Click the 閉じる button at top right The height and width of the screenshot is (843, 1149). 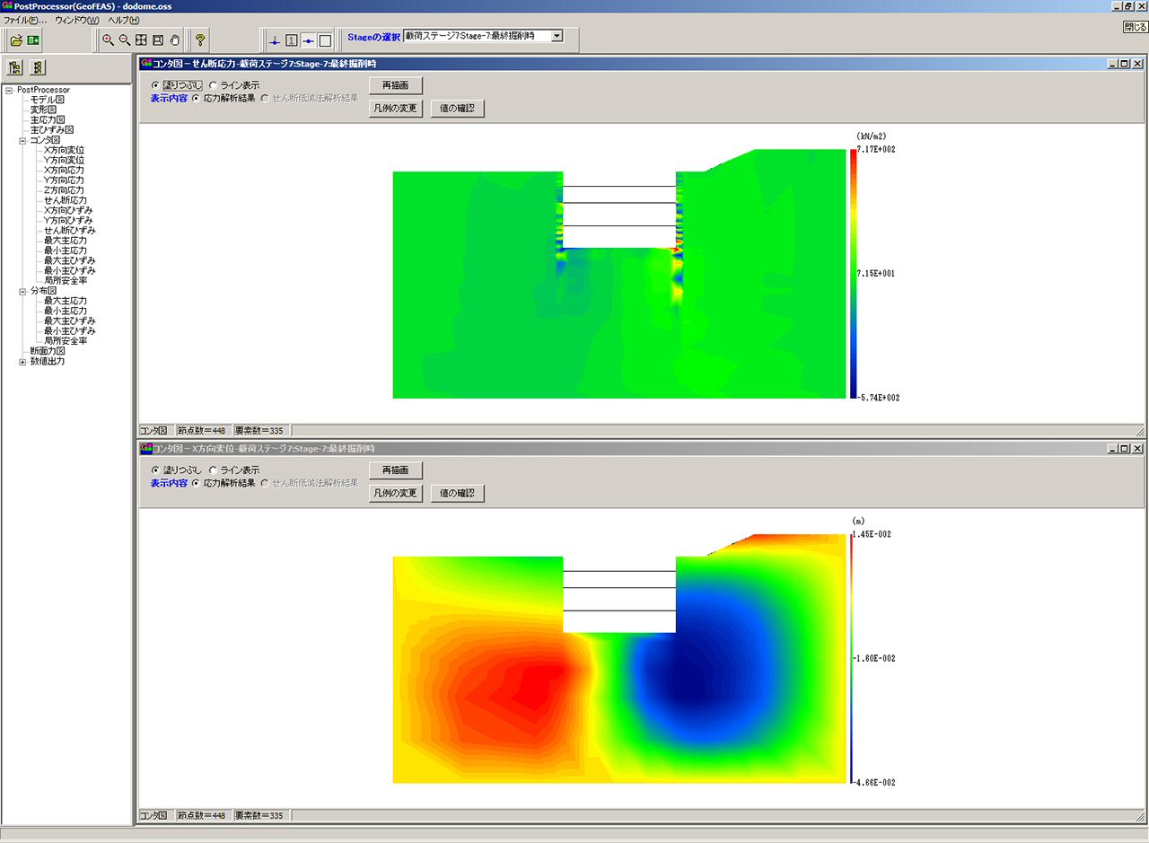[1135, 27]
